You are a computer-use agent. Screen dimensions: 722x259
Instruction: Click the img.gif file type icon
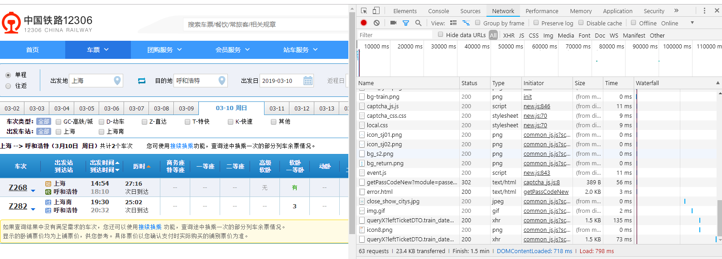(x=362, y=211)
